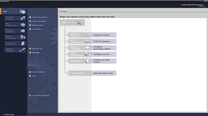
Task: Click Write PLC program link
Action: 102,41
